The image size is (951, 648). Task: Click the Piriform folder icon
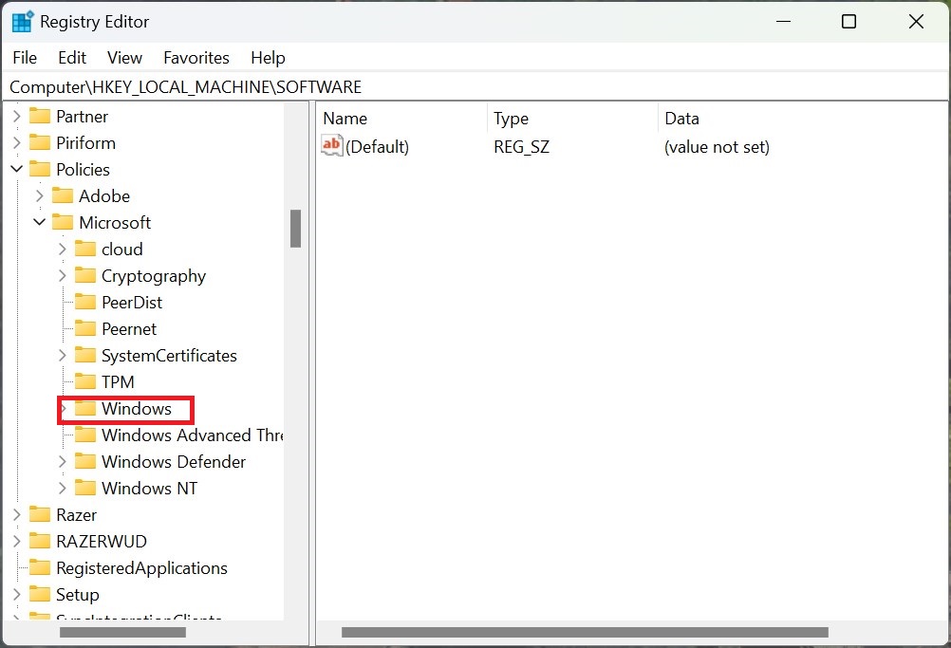tap(40, 142)
